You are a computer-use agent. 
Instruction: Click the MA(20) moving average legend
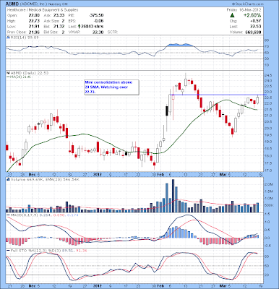pyautogui.click(x=19, y=77)
